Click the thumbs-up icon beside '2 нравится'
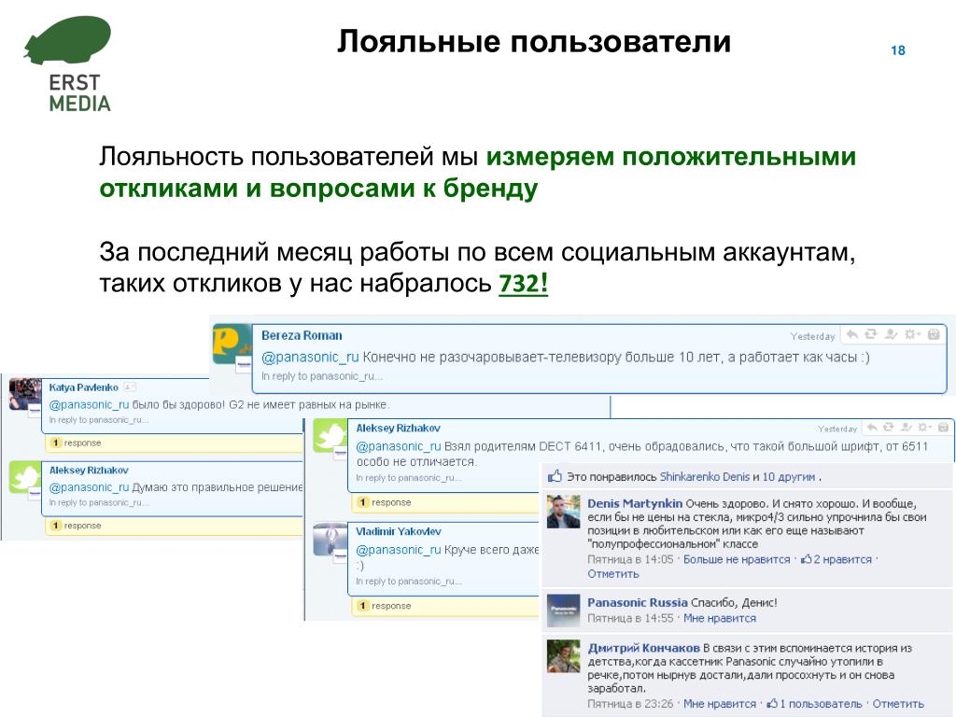The width and height of the screenshot is (956, 717). (806, 559)
